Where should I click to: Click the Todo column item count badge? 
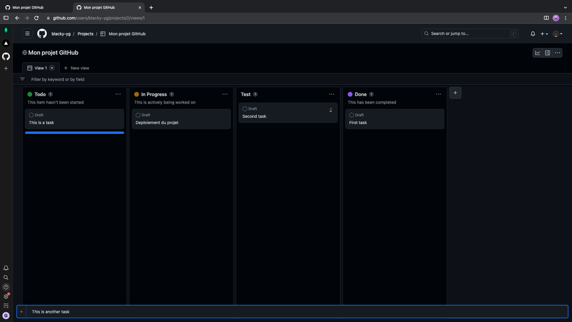tap(50, 94)
